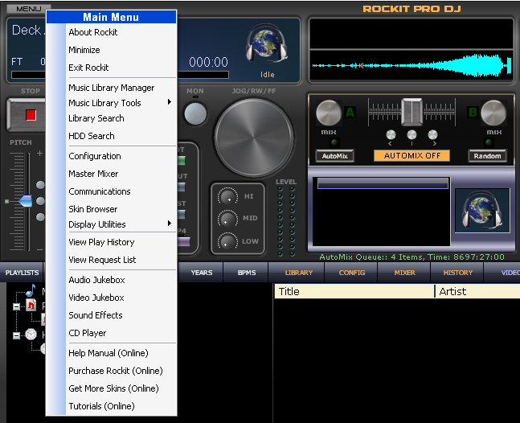Click the deck B mix knob
520x423 pixels.
[x=493, y=113]
